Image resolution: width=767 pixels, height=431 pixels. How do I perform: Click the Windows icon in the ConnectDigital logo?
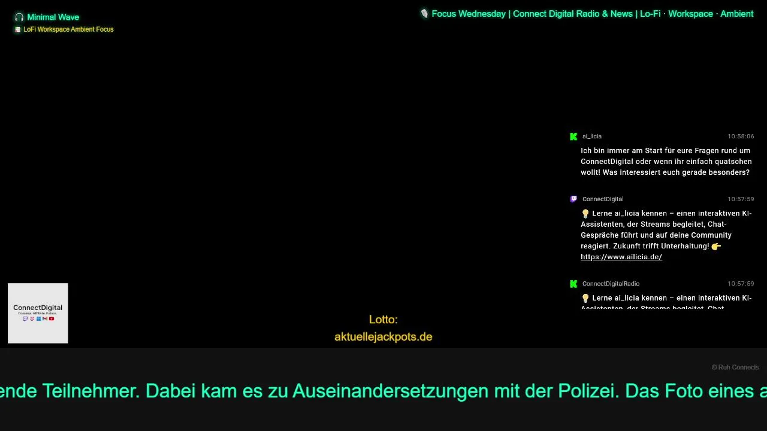coord(38,318)
